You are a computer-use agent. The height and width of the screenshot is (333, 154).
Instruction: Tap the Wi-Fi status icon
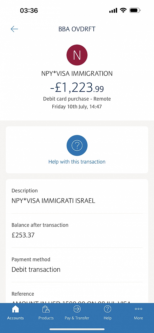tap(123, 11)
